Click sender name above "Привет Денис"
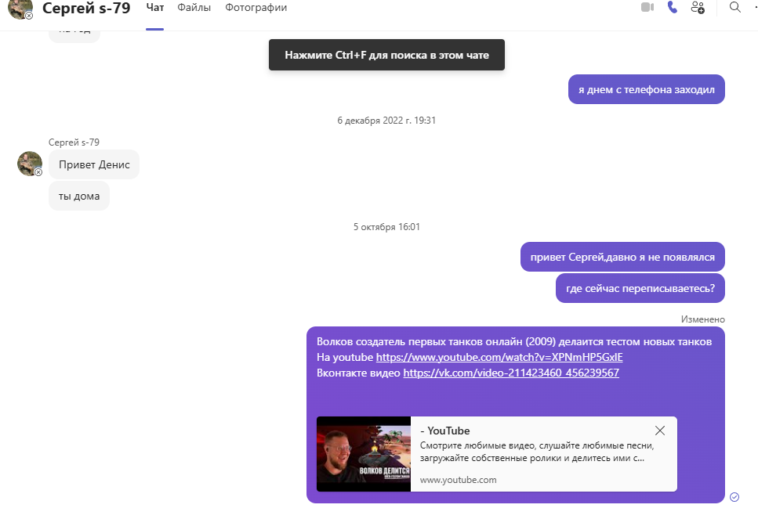Image resolution: width=758 pixels, height=519 pixels. (x=74, y=142)
